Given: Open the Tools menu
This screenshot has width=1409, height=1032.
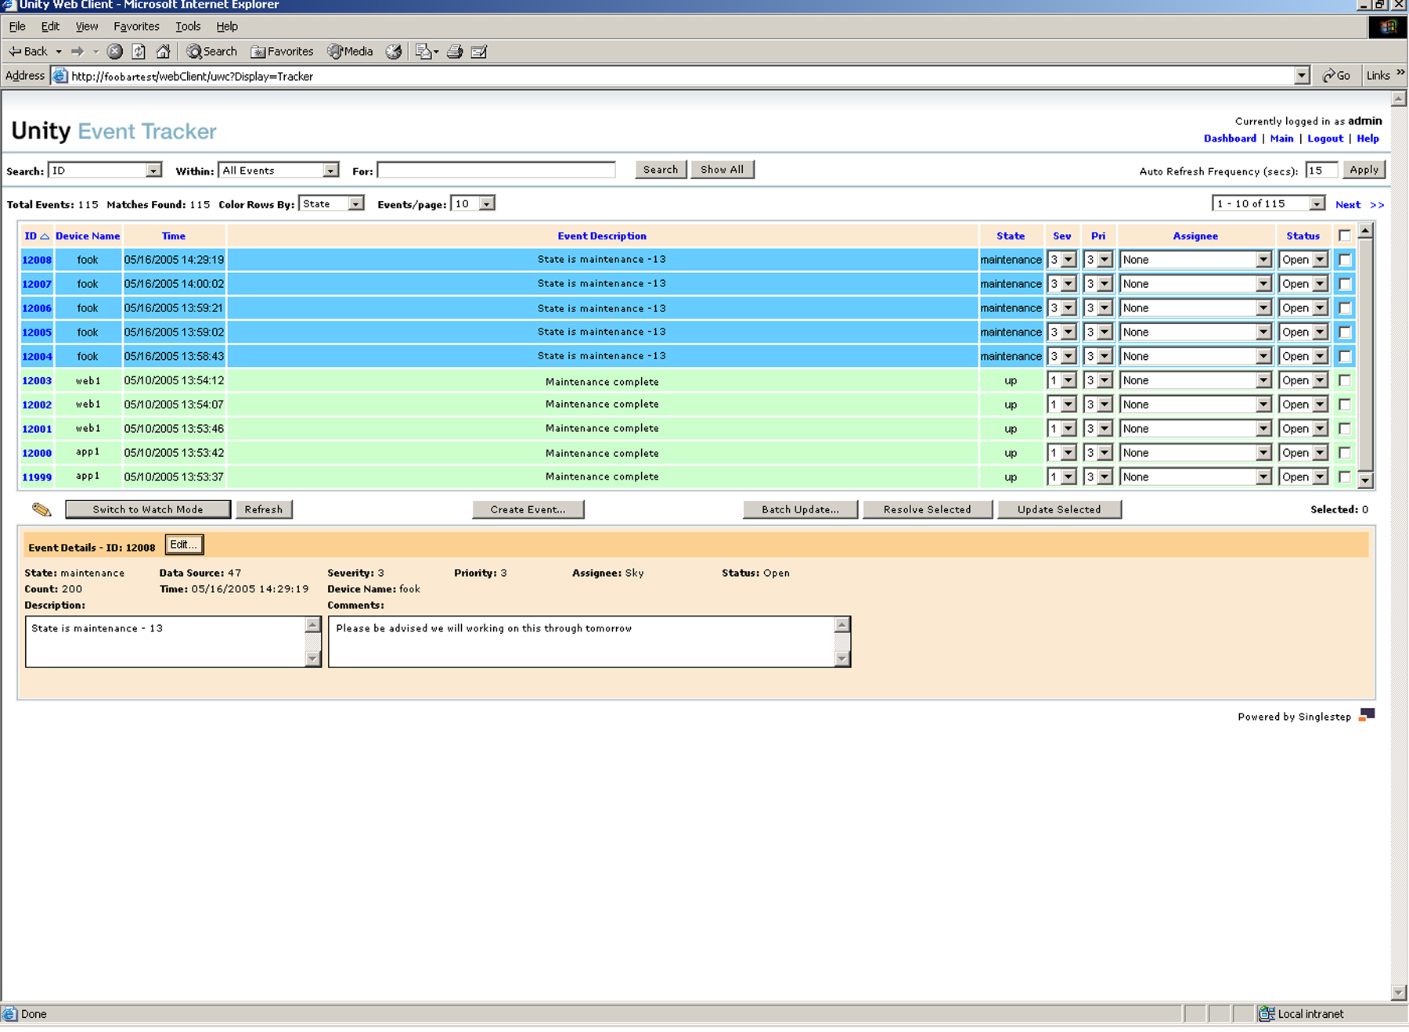Looking at the screenshot, I should click(x=188, y=27).
